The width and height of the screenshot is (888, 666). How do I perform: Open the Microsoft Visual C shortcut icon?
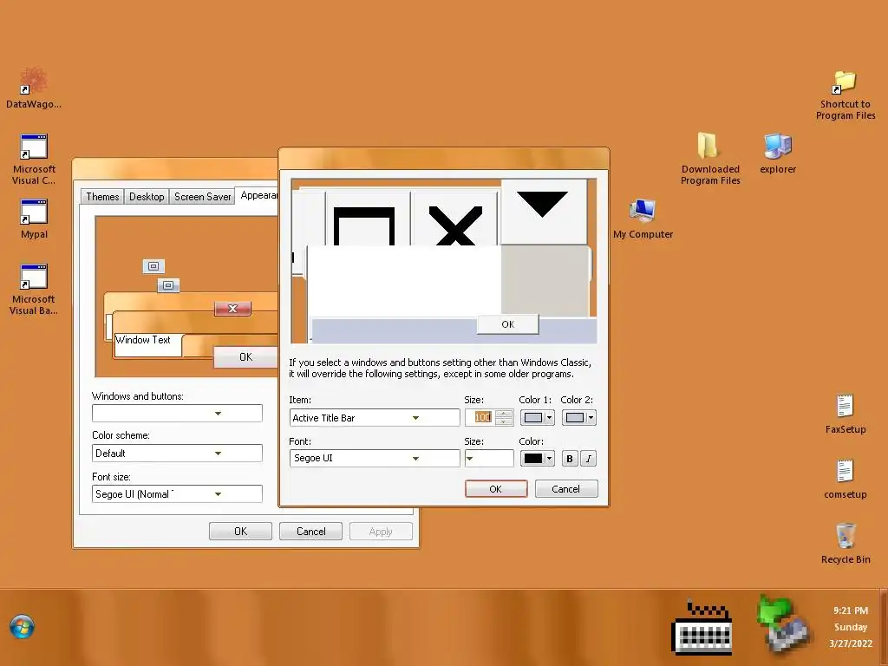(34, 159)
